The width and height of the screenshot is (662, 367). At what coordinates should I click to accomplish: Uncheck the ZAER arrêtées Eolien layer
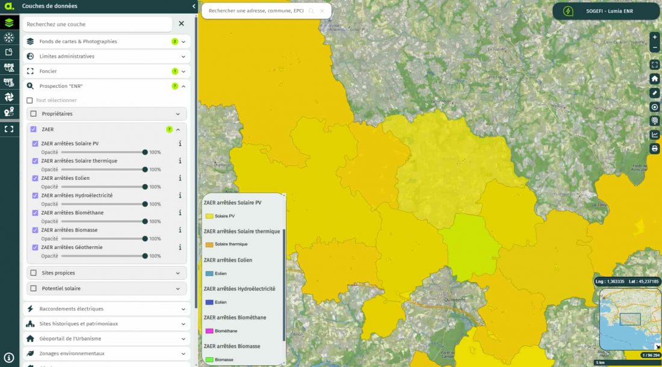point(34,178)
